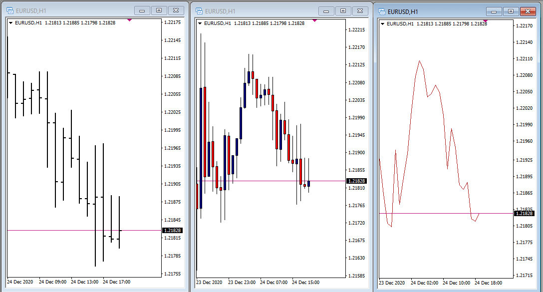Viewport: 543px width, 292px height.
Task: Click the 1.22020 price scale label
Action: coord(525,108)
